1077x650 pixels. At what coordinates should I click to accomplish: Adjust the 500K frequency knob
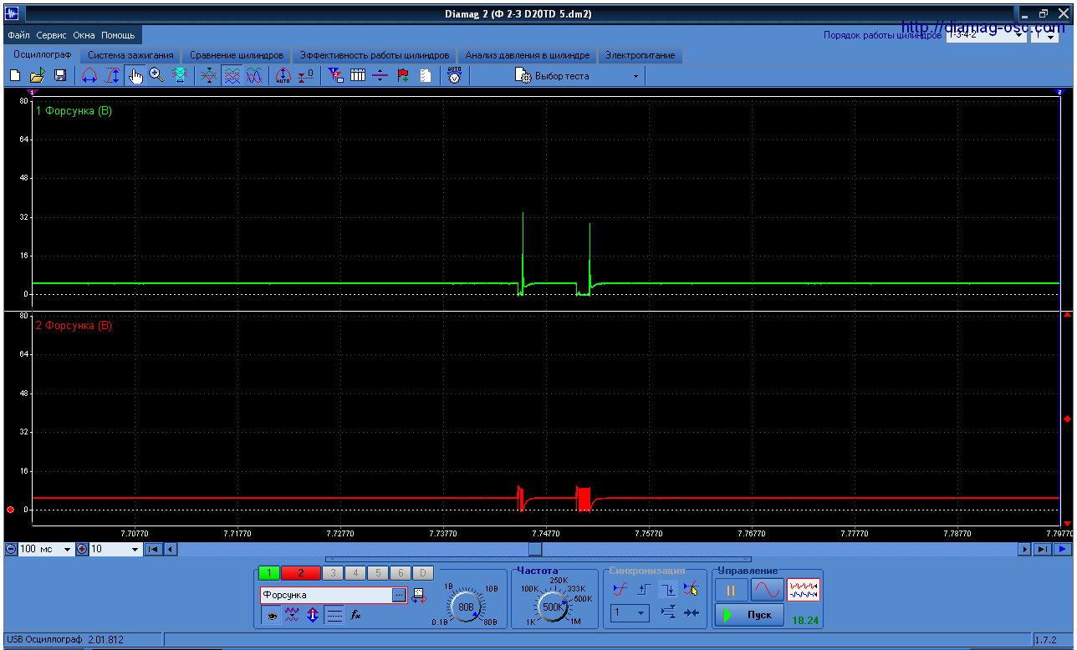point(553,607)
